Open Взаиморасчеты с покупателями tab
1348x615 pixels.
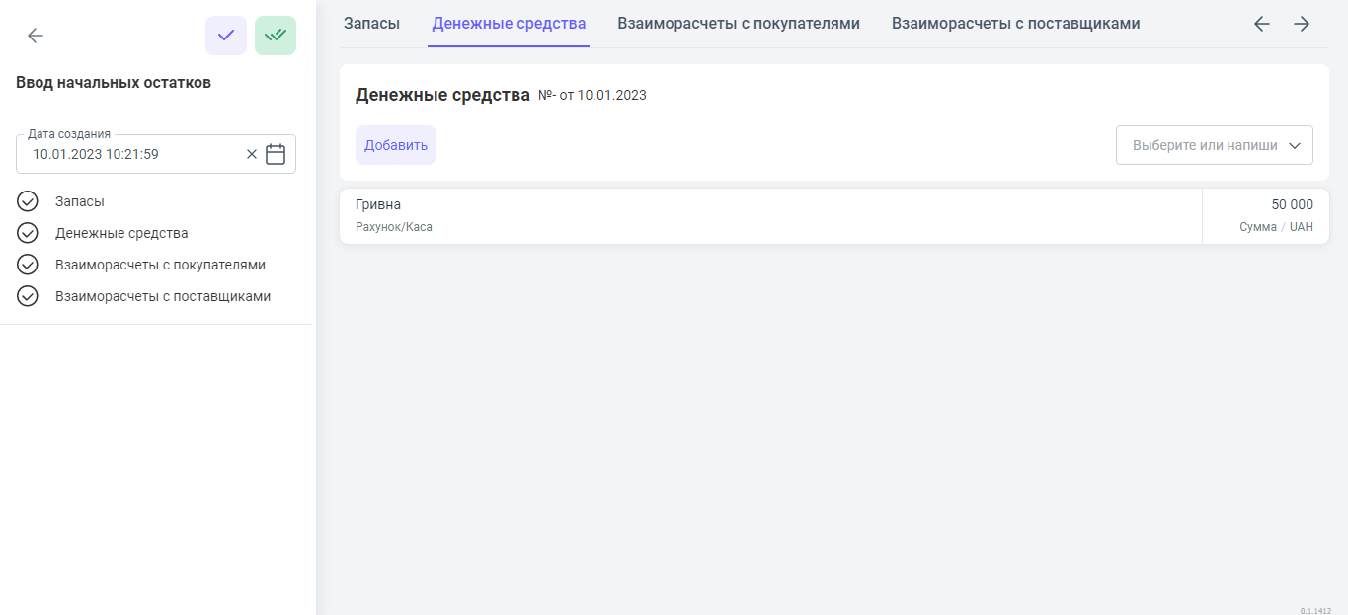[738, 23]
